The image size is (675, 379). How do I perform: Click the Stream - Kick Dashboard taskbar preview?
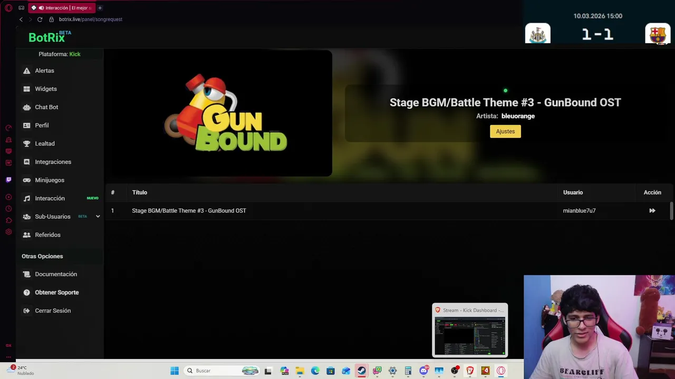[x=470, y=330]
